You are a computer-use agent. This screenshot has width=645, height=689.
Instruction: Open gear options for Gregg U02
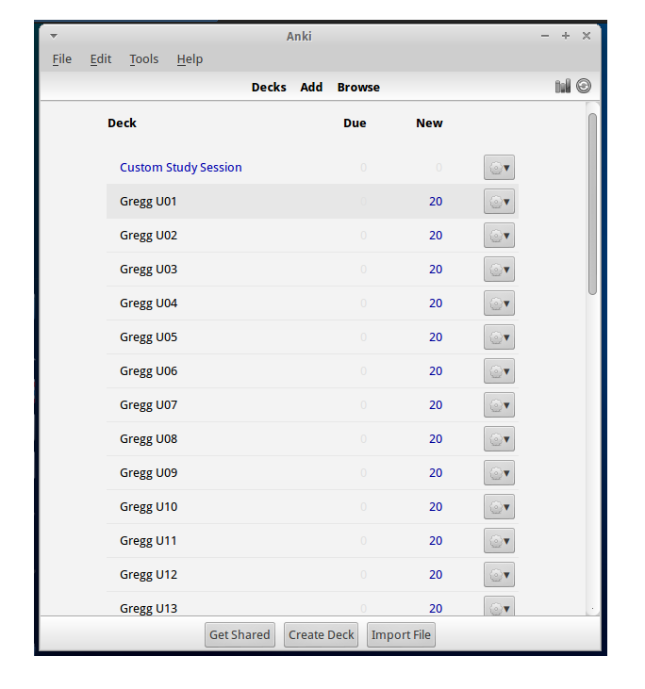click(499, 235)
